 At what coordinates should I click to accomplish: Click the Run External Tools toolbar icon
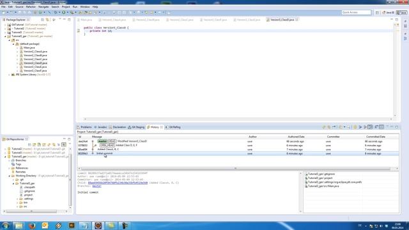(x=72, y=12)
